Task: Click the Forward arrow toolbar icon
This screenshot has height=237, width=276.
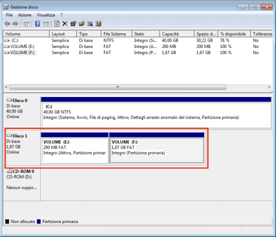Action: point(16,23)
